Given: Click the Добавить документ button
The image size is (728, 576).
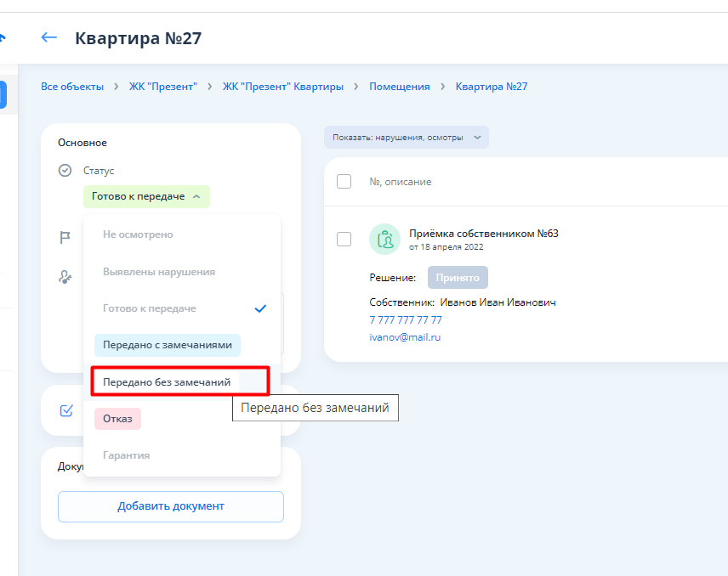Looking at the screenshot, I should (x=171, y=506).
